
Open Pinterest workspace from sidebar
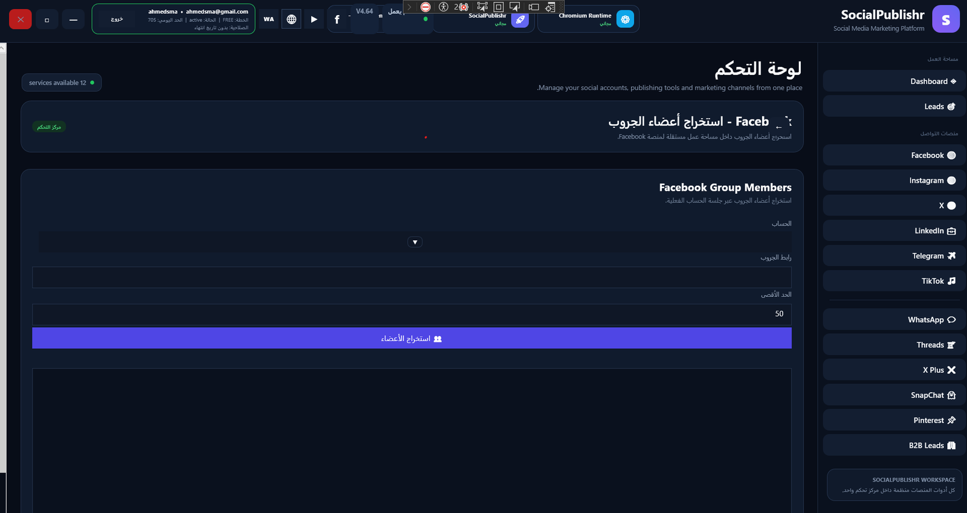click(894, 420)
